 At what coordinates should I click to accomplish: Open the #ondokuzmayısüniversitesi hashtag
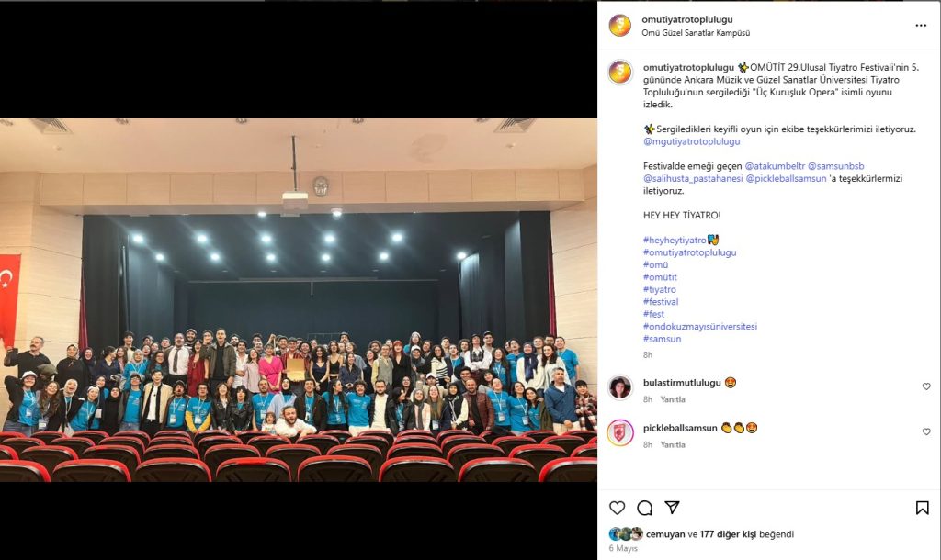(x=699, y=326)
